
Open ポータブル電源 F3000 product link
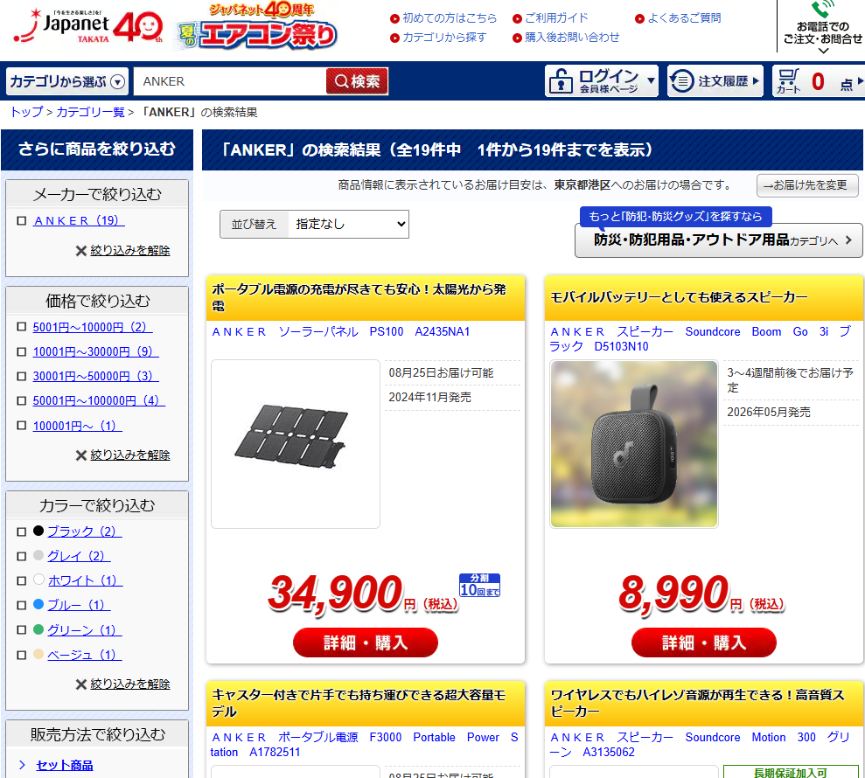tap(365, 745)
